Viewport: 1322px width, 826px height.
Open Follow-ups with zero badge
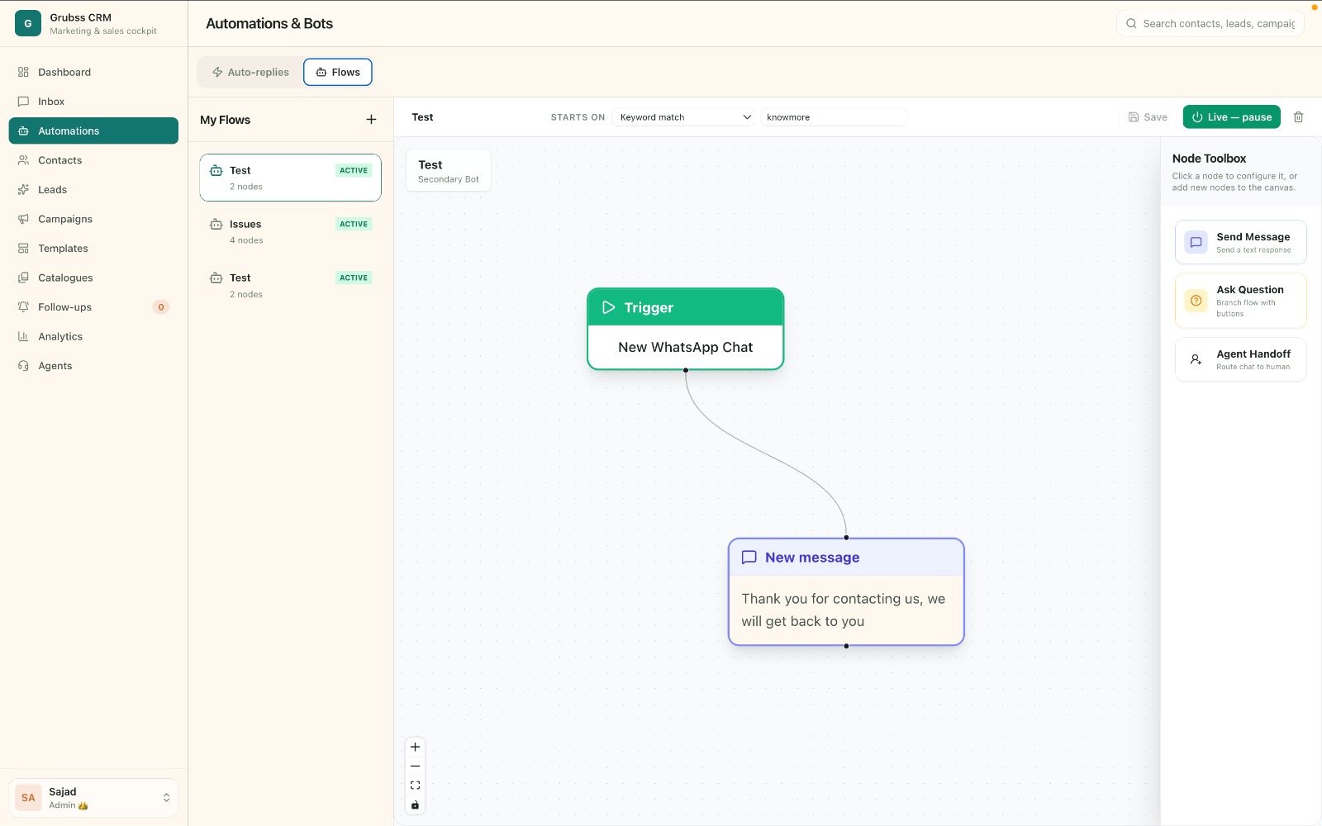point(93,306)
